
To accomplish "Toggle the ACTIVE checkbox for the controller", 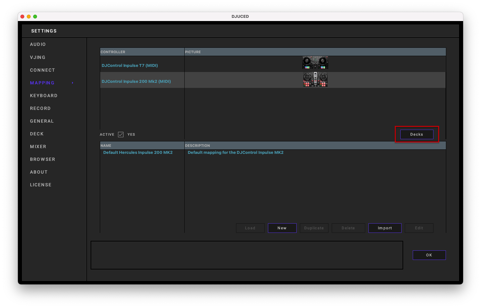I will pyautogui.click(x=121, y=134).
